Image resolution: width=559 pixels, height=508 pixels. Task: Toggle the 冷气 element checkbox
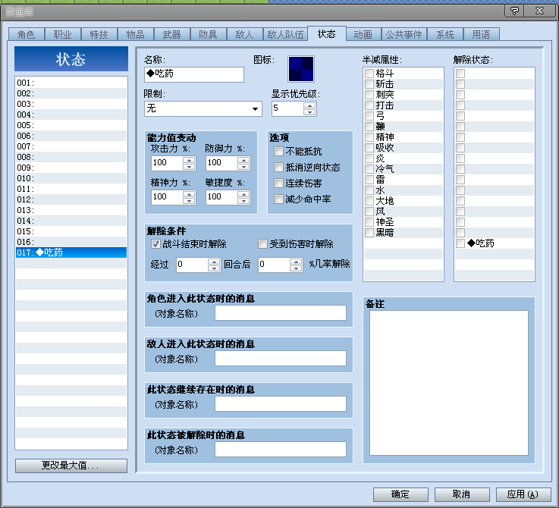click(369, 168)
